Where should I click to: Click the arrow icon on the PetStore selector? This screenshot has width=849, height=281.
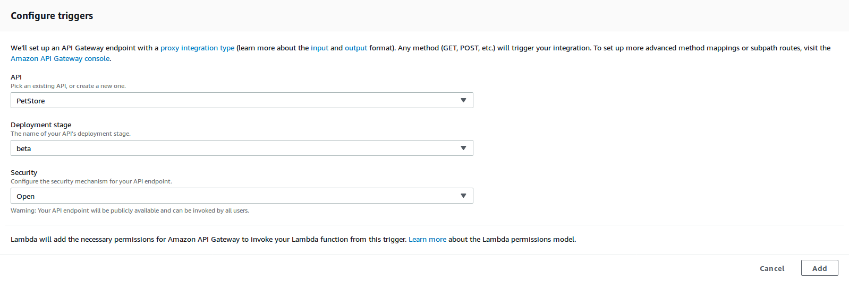coord(463,101)
